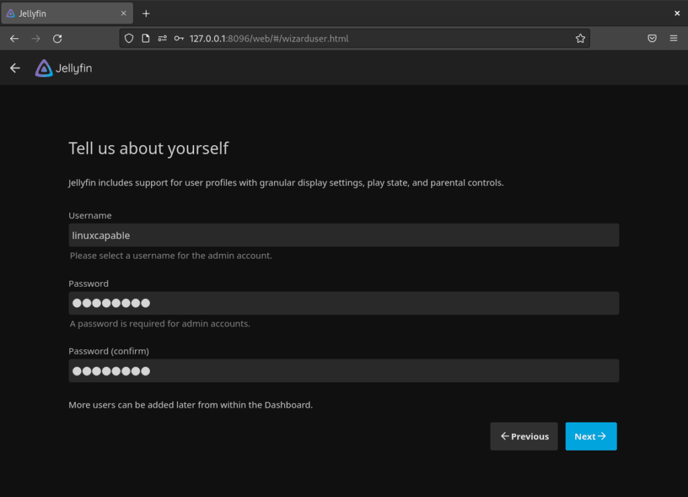688x497 pixels.
Task: Open a new browser tab
Action: (146, 13)
